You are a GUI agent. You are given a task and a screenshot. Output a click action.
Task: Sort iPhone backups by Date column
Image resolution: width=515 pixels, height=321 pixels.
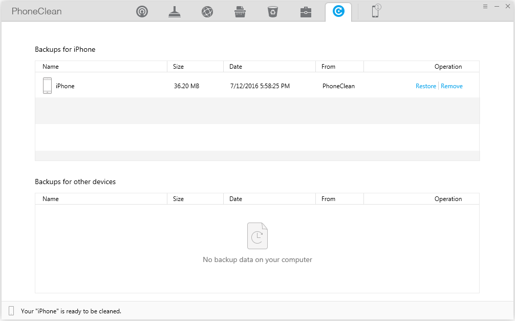click(x=235, y=67)
